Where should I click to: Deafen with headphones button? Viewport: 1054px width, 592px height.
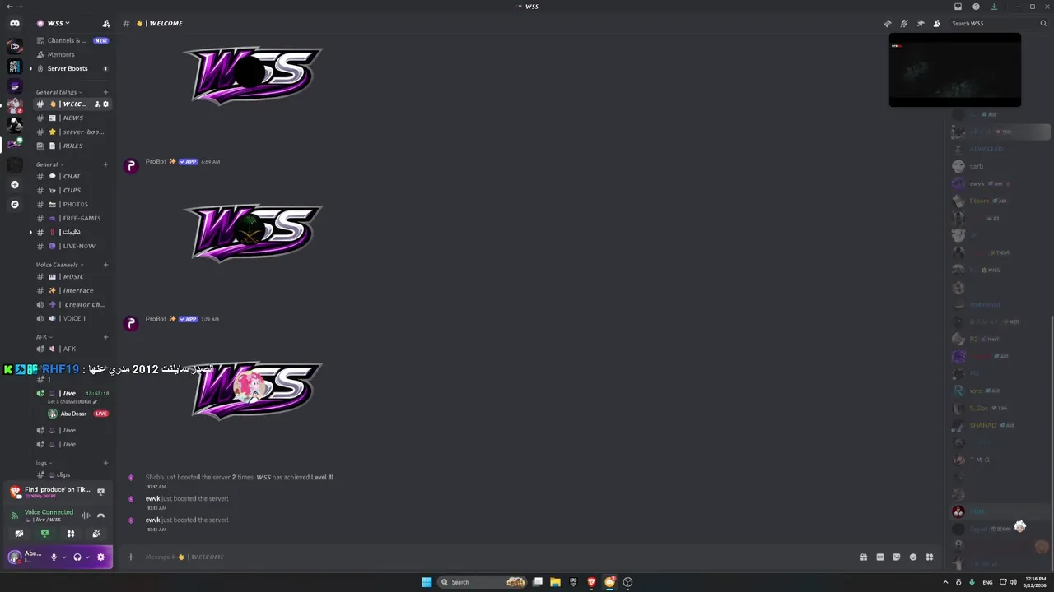pyautogui.click(x=77, y=557)
